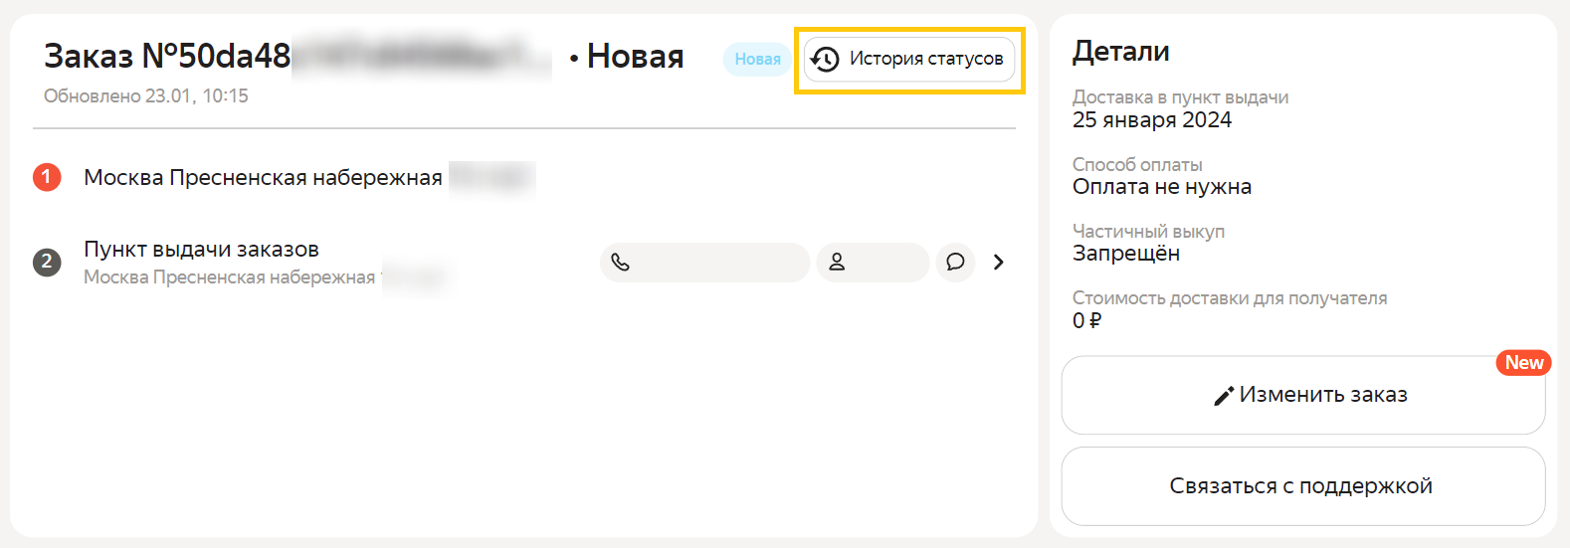Click the delivery date 25 января 2024
1570x548 pixels.
(1151, 120)
